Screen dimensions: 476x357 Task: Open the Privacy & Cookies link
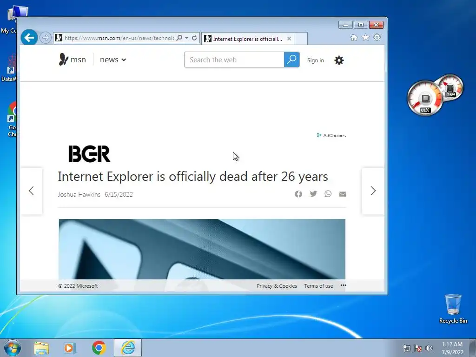[277, 286]
